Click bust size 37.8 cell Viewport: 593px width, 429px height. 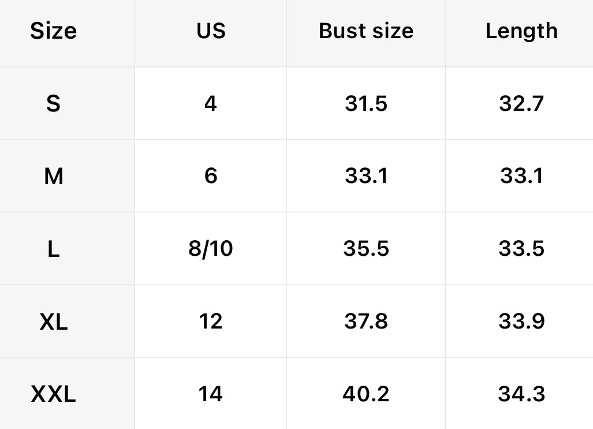366,322
